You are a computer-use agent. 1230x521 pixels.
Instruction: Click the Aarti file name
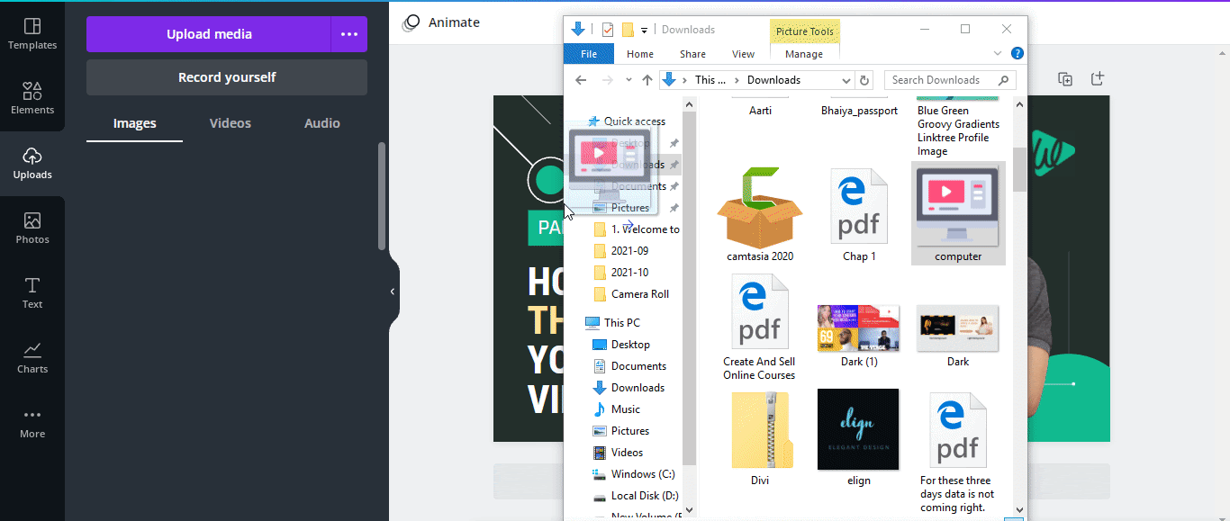pyautogui.click(x=760, y=111)
